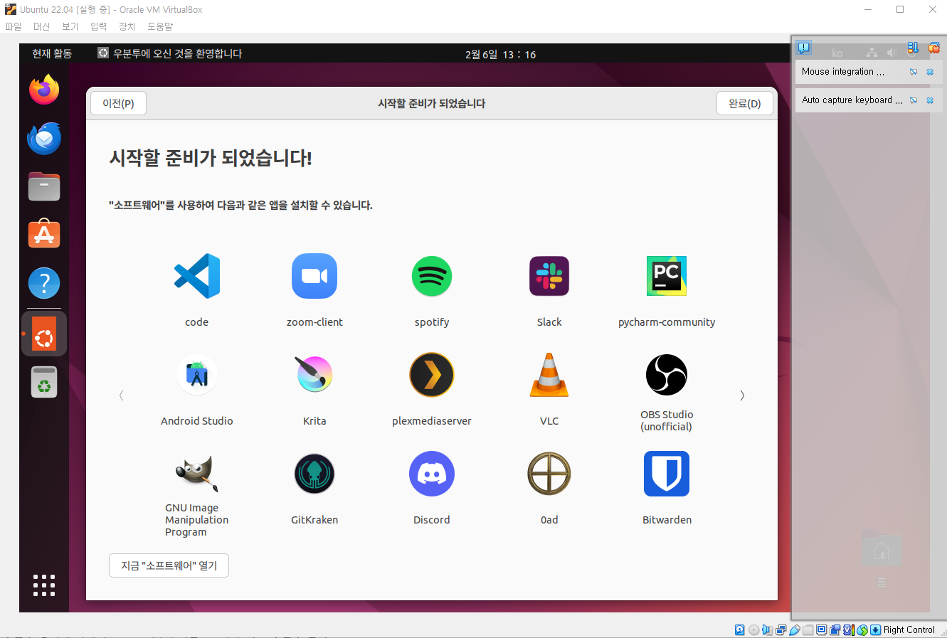Click the plexmediaserver icon

pos(432,375)
